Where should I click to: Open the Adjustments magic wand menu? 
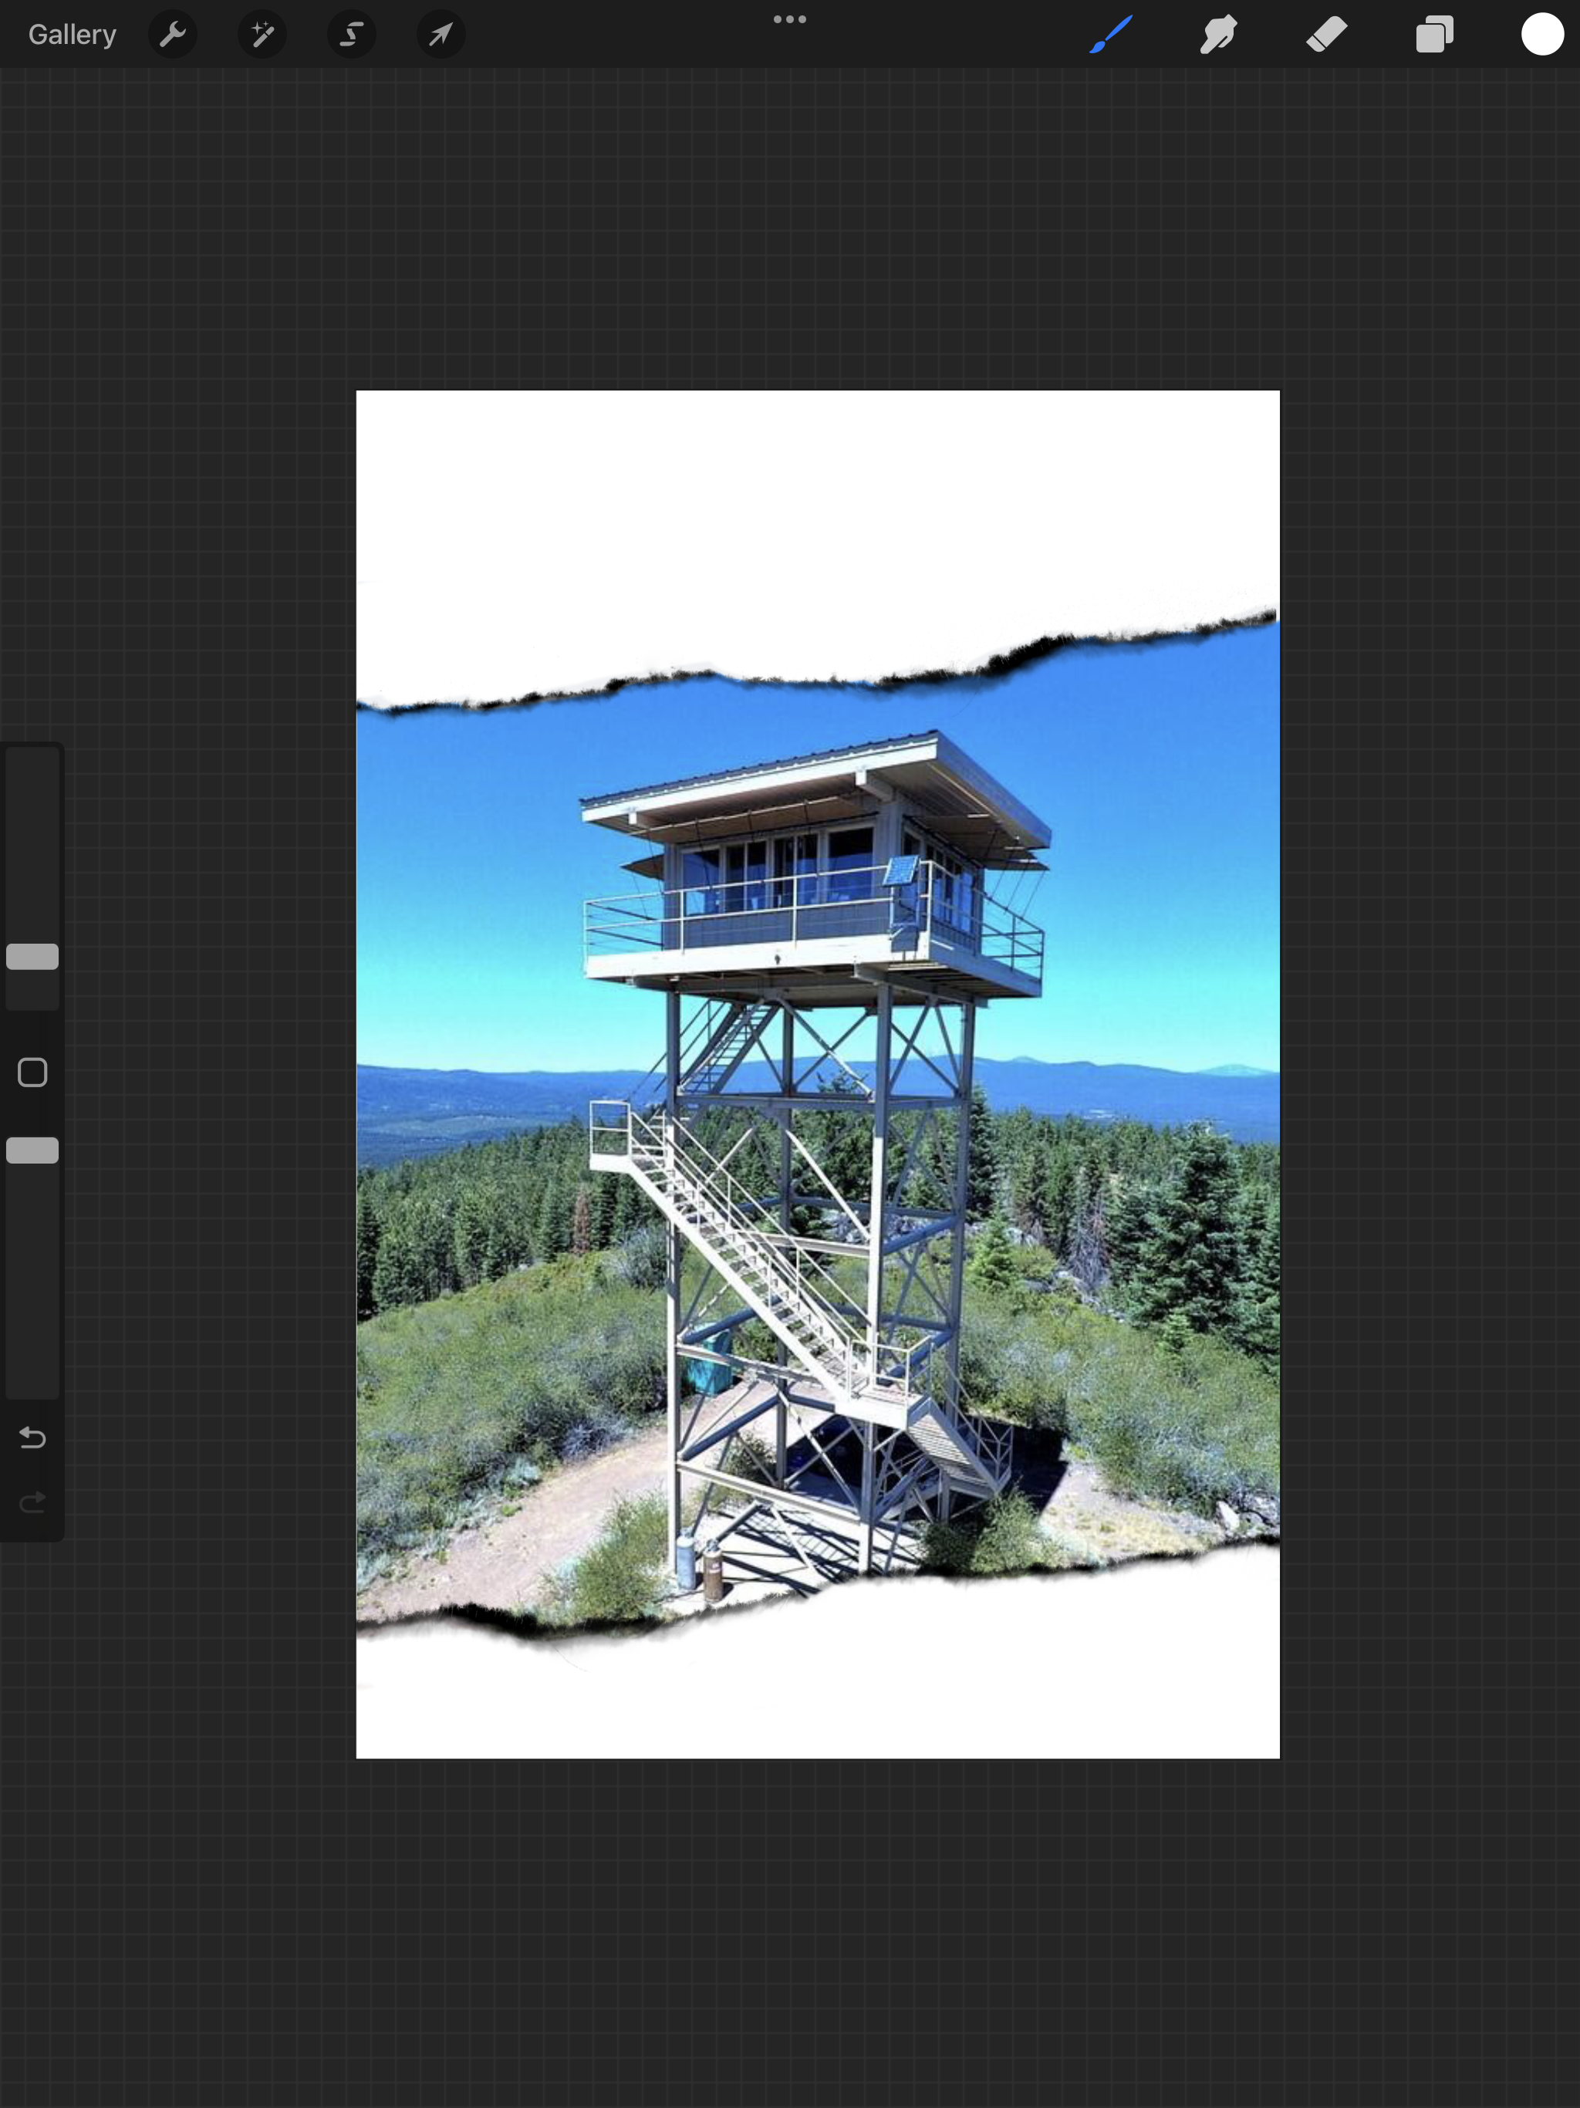[x=262, y=35]
